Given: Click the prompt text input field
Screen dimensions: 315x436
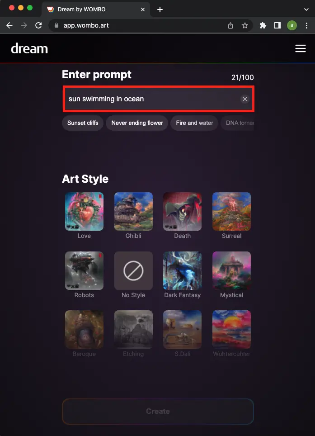Looking at the screenshot, I should (x=158, y=99).
